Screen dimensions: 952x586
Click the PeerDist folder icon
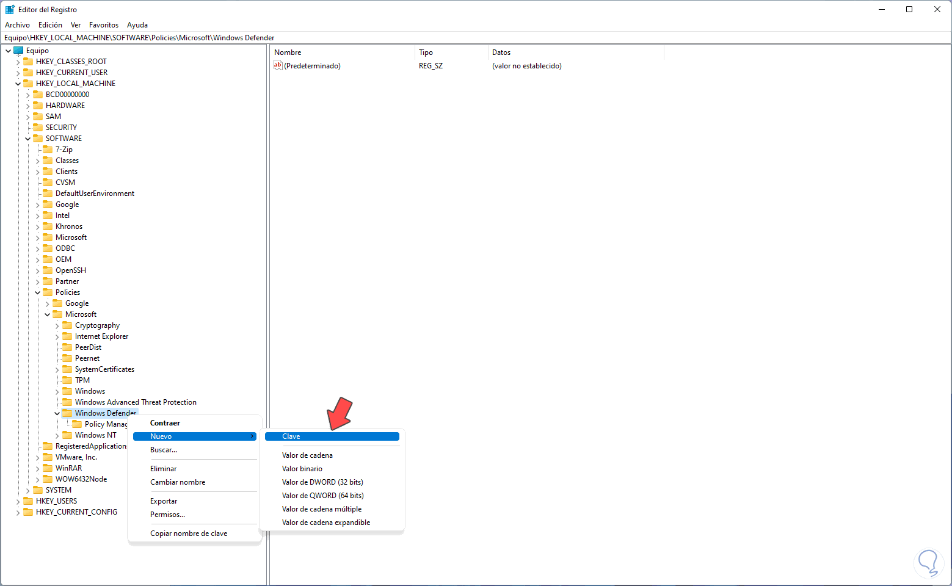pyautogui.click(x=67, y=347)
